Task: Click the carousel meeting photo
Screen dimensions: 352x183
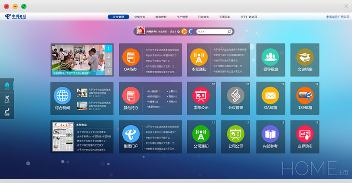Action: [x=78, y=60]
